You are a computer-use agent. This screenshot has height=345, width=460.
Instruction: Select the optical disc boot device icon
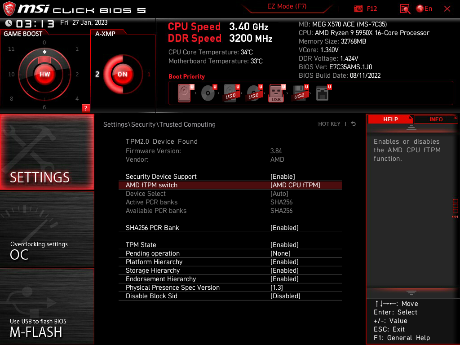pyautogui.click(x=208, y=93)
